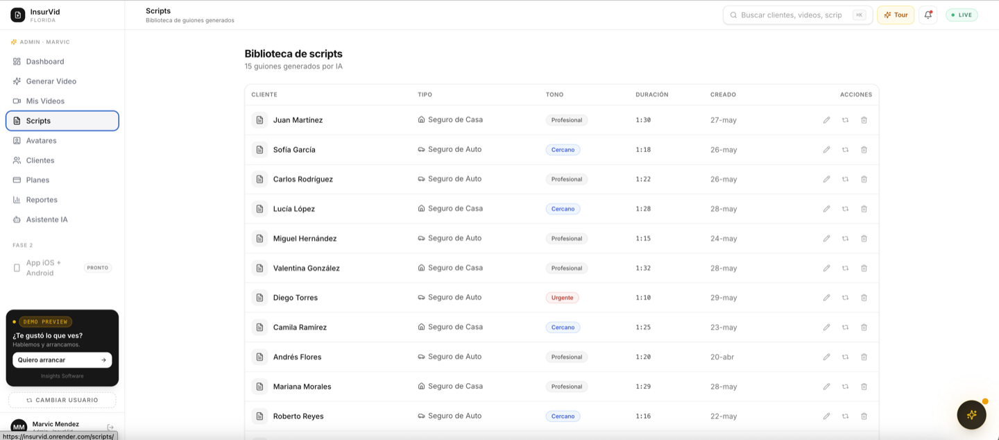The width and height of the screenshot is (999, 440).
Task: Edit Sofía García script with pencil icon
Action: (826, 150)
